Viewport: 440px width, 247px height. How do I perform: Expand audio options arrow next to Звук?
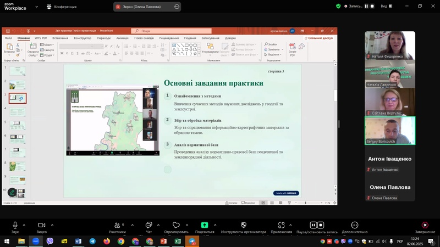(x=25, y=224)
